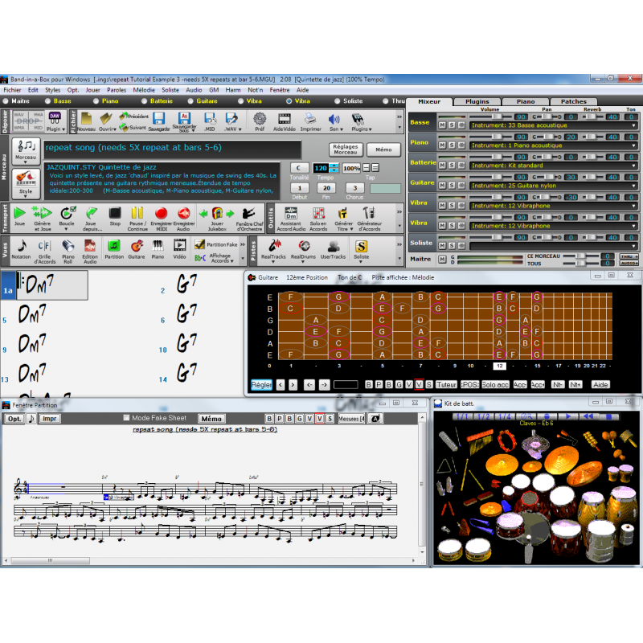Click Tuteur button in the Guitare window
The height and width of the screenshot is (643, 643).
pos(446,385)
